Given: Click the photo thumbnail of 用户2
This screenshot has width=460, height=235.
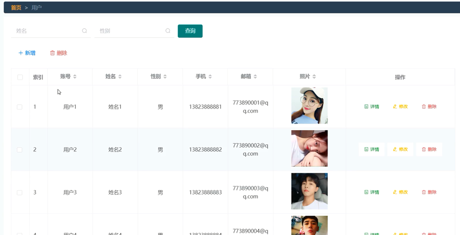Looking at the screenshot, I should click(309, 148).
